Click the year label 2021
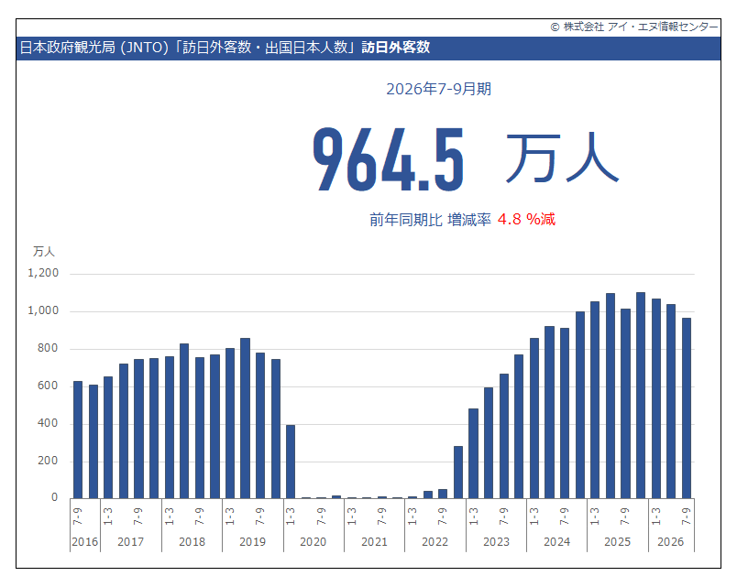This screenshot has width=737, height=587. coord(374,542)
